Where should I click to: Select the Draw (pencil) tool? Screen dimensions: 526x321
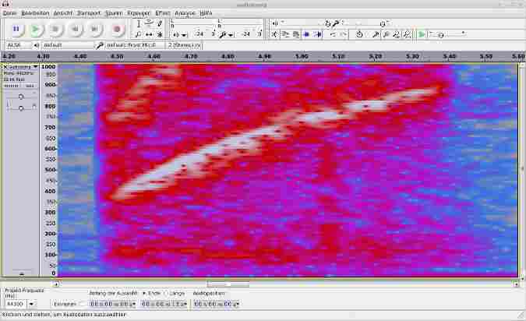(160, 23)
